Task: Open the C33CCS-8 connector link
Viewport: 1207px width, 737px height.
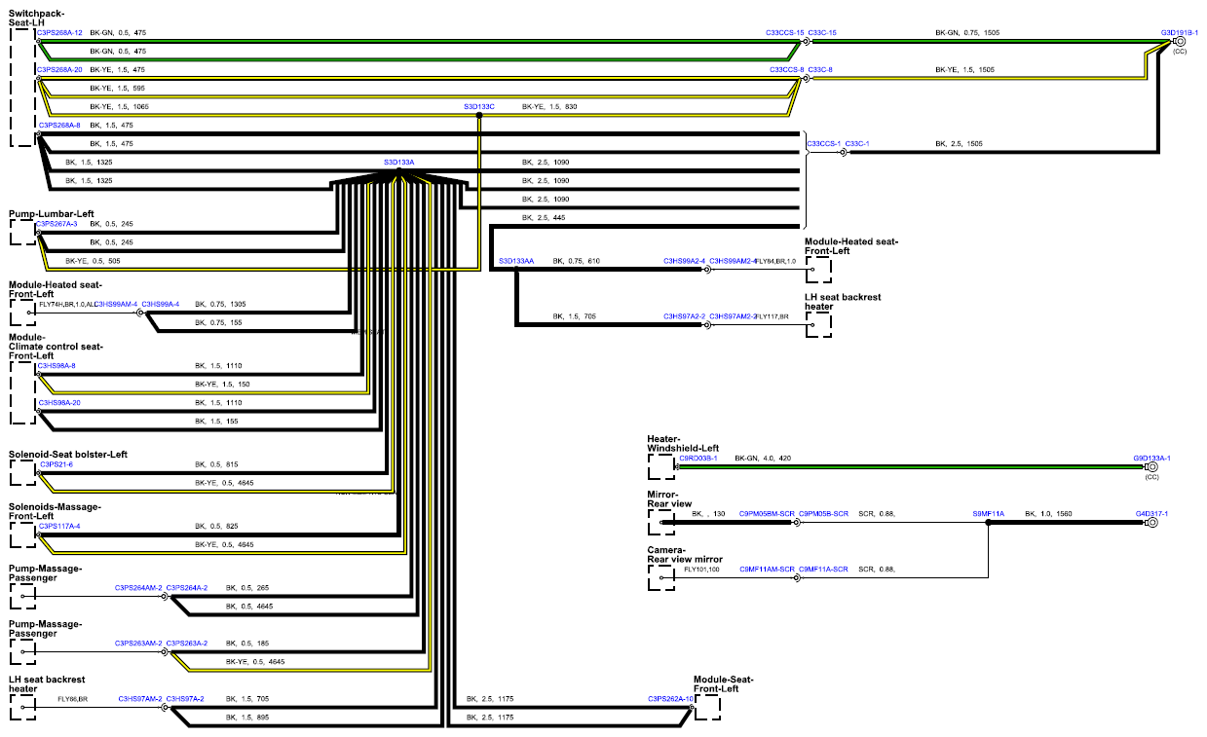Action: (787, 70)
